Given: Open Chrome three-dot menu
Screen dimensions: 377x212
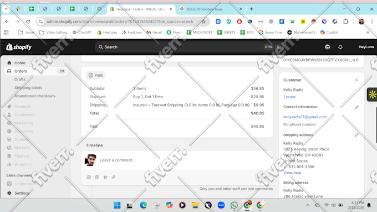Looking at the screenshot, I should coord(372,22).
